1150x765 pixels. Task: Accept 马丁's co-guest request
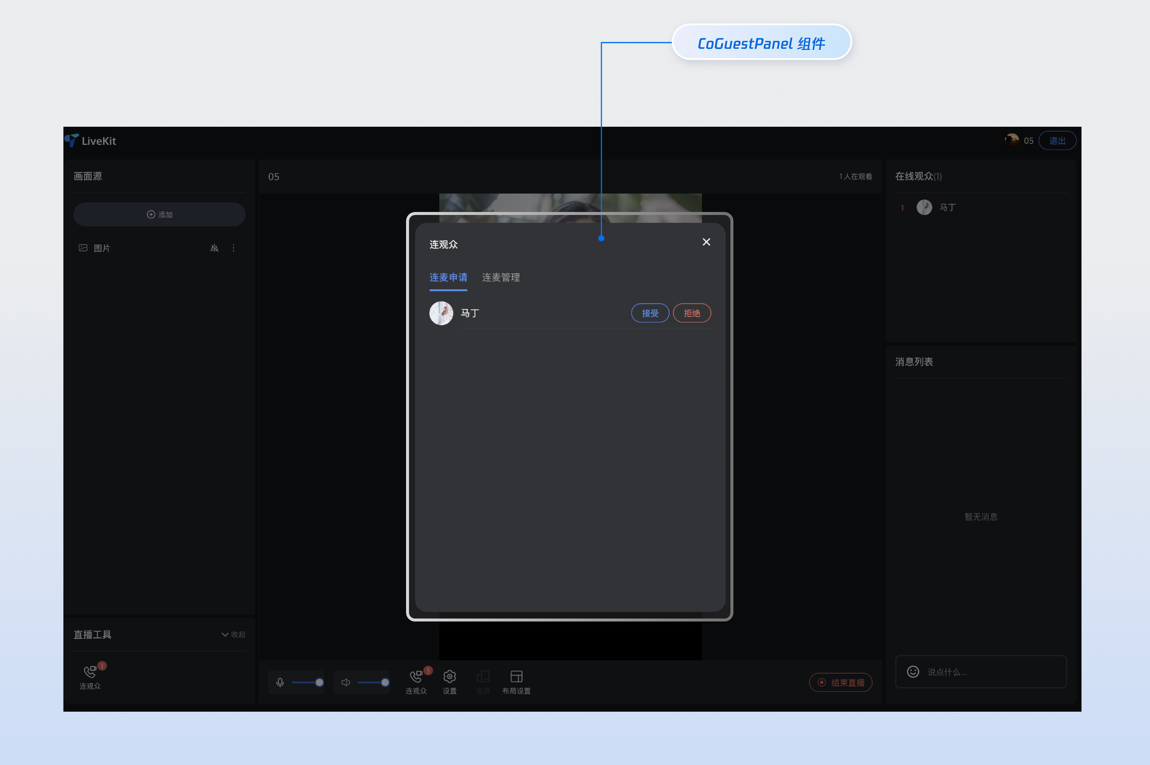coord(650,313)
